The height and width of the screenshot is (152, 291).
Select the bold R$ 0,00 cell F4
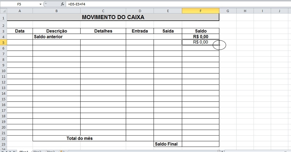pos(200,37)
